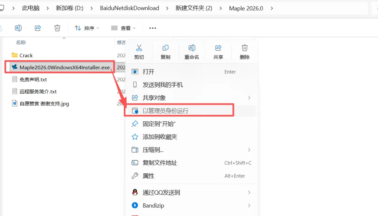Click the QQ penguin icon
The height and width of the screenshot is (216, 378).
(x=135, y=192)
